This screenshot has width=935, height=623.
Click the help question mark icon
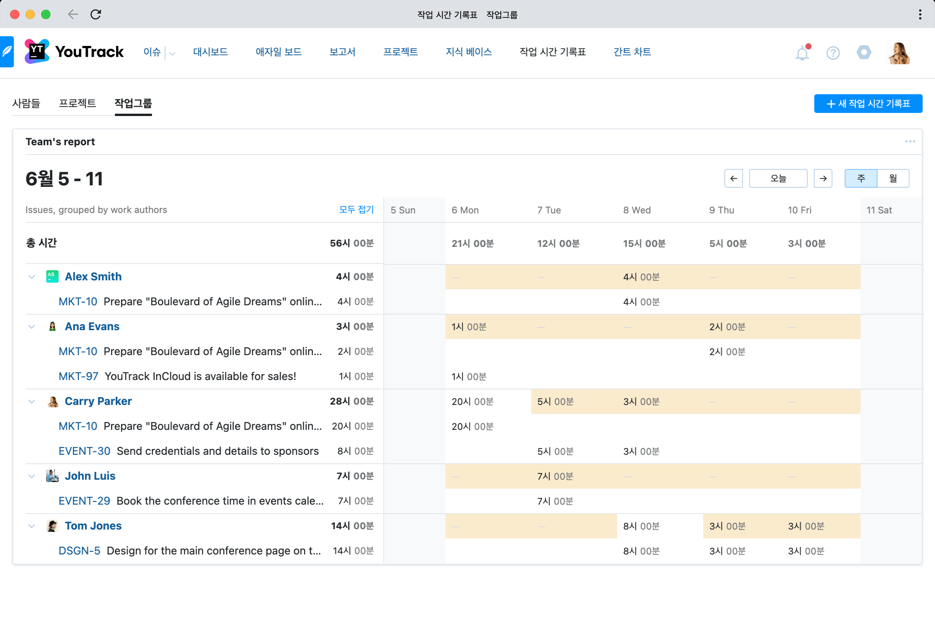click(833, 53)
